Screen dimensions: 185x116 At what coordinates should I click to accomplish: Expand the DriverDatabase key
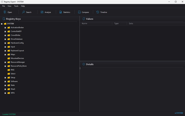(x=5, y=39)
